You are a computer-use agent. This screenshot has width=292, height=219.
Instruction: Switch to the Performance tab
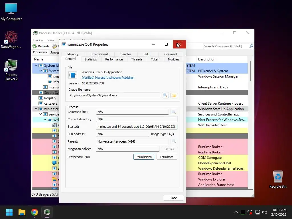(114, 59)
